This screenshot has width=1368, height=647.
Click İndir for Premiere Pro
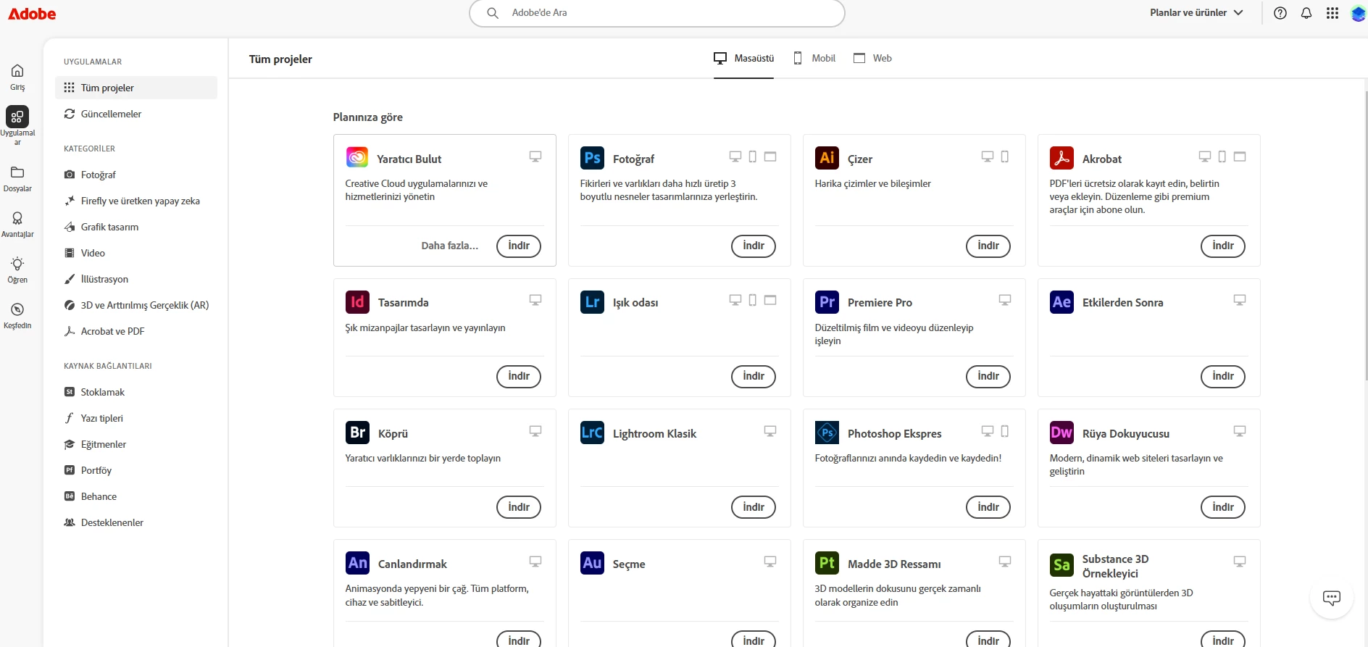988,376
